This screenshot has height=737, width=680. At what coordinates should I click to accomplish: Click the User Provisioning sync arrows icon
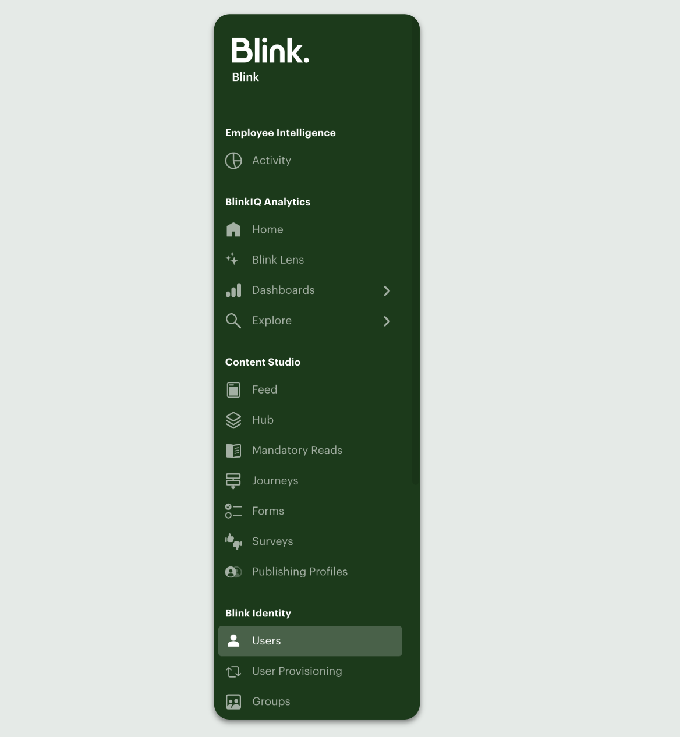(x=233, y=672)
